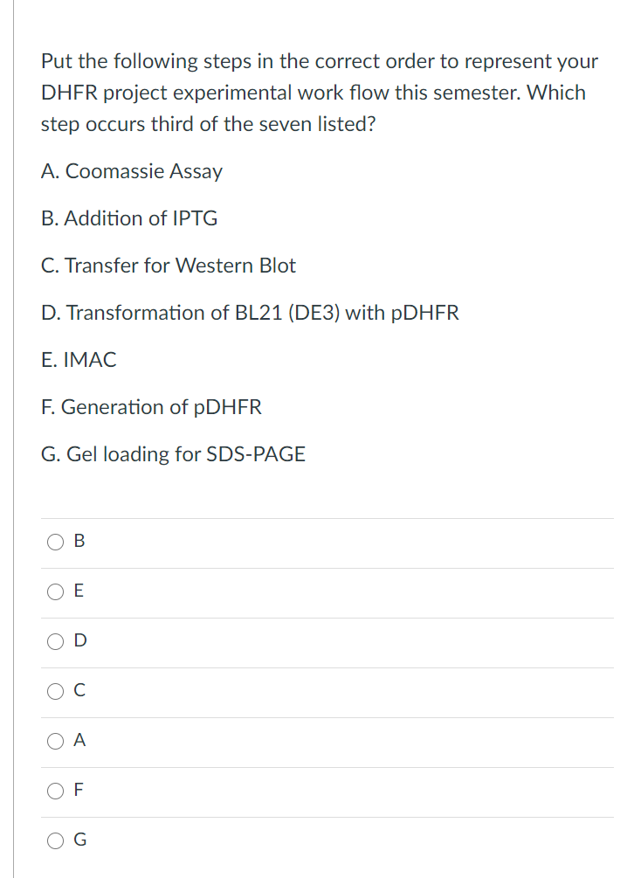Click option G, Gel loading for SDS-PAGE text
Viewport: 627px width, 878px height.
coord(174,454)
